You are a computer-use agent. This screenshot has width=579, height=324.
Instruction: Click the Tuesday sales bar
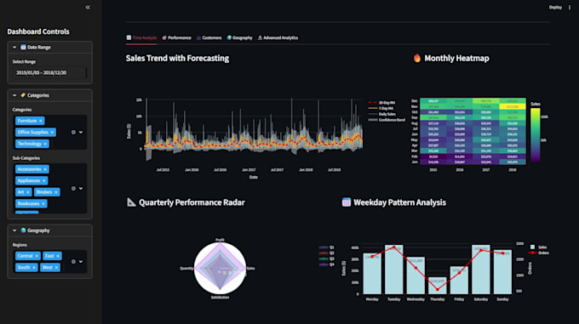(x=394, y=270)
